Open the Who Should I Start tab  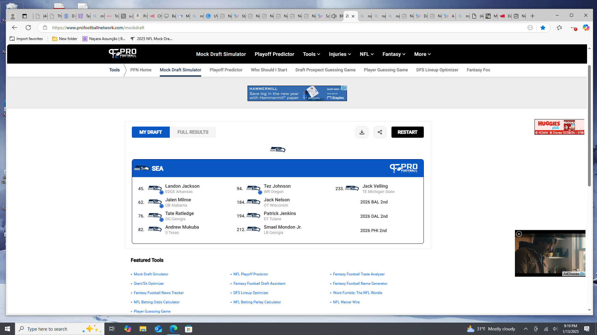[x=269, y=70]
